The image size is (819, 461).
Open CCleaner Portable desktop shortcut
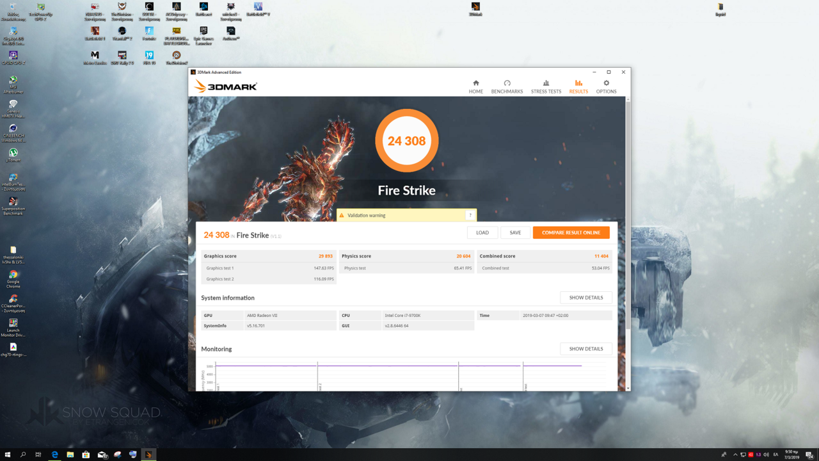[13, 303]
